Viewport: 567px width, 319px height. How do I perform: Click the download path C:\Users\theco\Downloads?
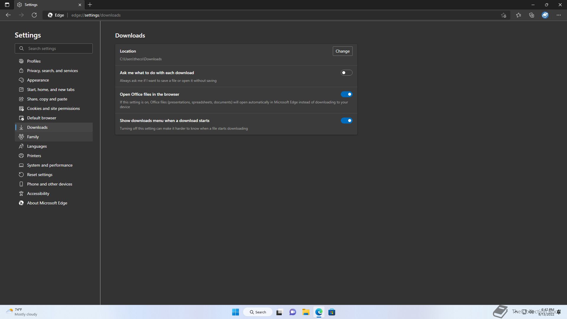coord(141,59)
